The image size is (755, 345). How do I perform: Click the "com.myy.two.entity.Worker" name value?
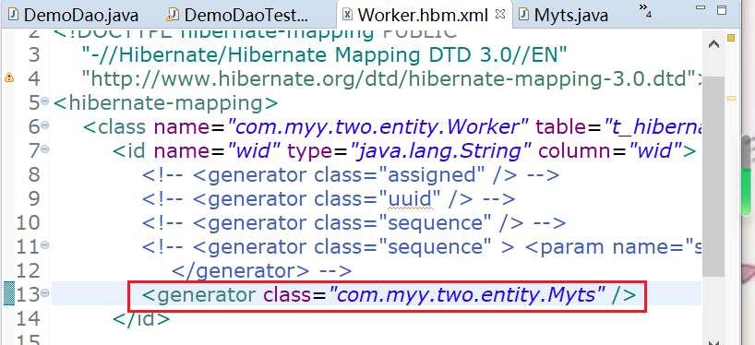tap(378, 127)
